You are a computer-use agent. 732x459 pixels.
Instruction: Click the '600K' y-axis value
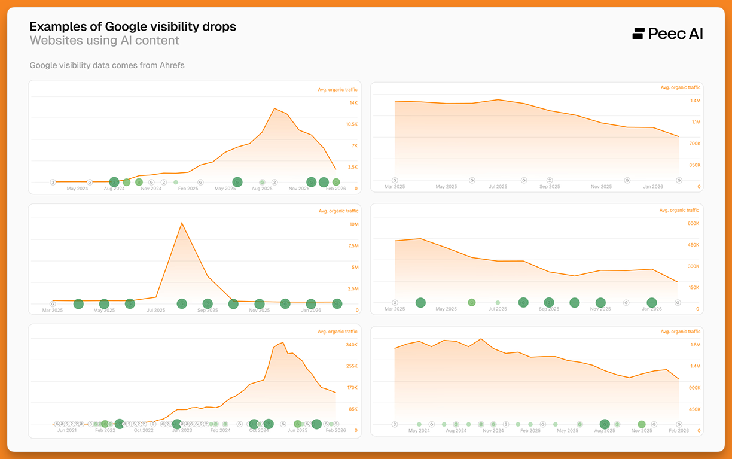[x=693, y=223]
